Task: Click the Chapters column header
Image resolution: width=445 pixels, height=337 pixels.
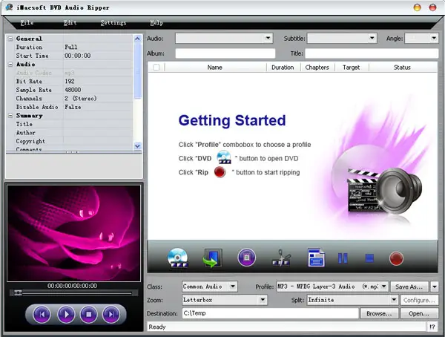Action: coord(317,68)
